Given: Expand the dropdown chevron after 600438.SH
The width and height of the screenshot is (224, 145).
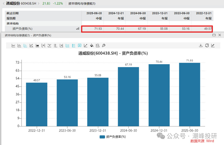Looking at the screenshot, I should pyautogui.click(x=39, y=4).
